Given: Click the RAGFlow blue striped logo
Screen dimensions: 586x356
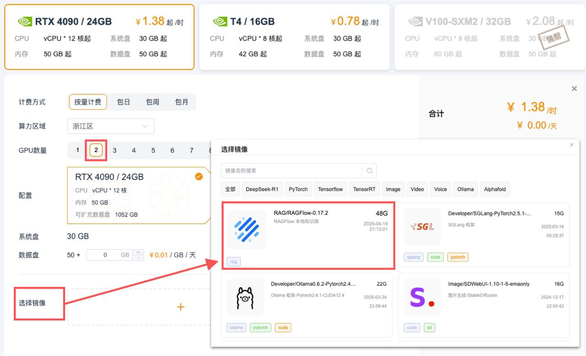Looking at the screenshot, I should click(x=246, y=230).
